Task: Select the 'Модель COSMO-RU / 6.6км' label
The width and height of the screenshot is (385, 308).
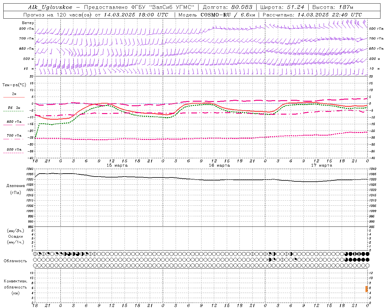Action: tap(217, 15)
